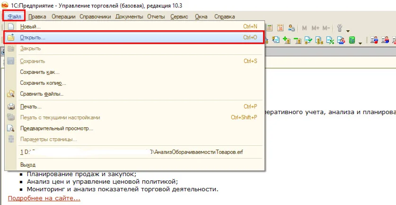
Task: Open the Окна menu
Action: 201,17
